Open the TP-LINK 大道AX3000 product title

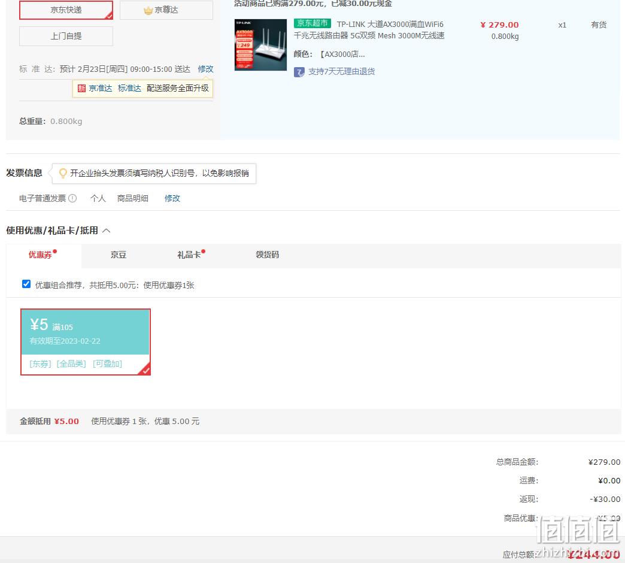[x=369, y=30]
